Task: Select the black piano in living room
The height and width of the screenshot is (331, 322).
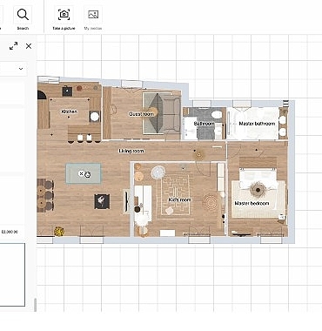Action: 102,201
